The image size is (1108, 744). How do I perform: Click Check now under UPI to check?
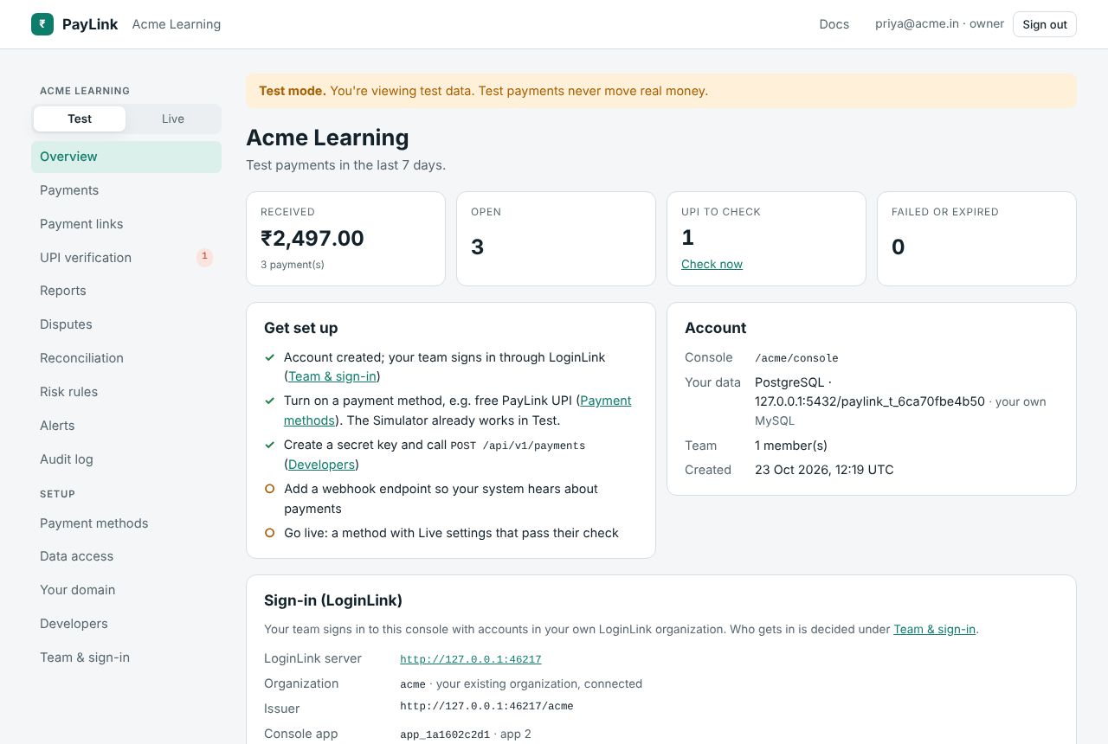click(712, 264)
